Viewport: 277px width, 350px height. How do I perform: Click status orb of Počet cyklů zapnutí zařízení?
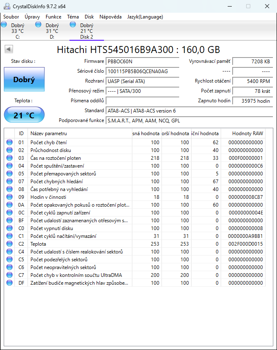tap(9, 212)
